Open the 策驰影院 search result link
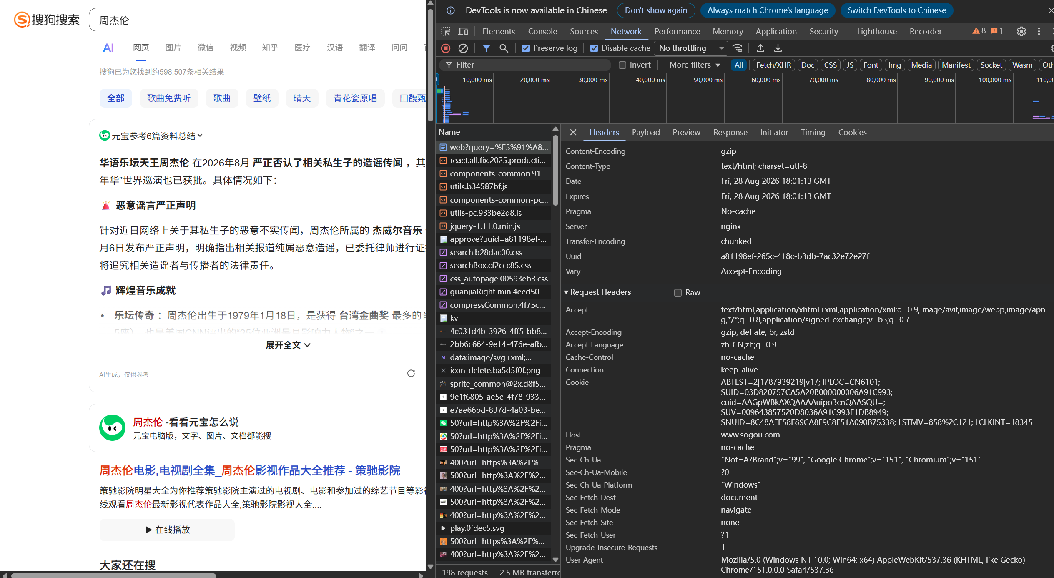Image resolution: width=1054 pixels, height=578 pixels. (250, 471)
